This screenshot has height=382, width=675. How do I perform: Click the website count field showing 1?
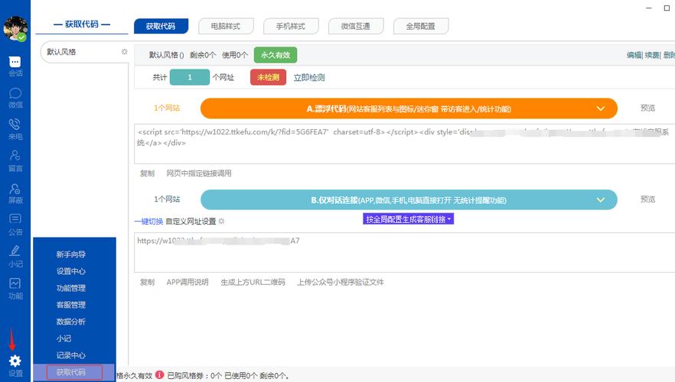(x=190, y=77)
